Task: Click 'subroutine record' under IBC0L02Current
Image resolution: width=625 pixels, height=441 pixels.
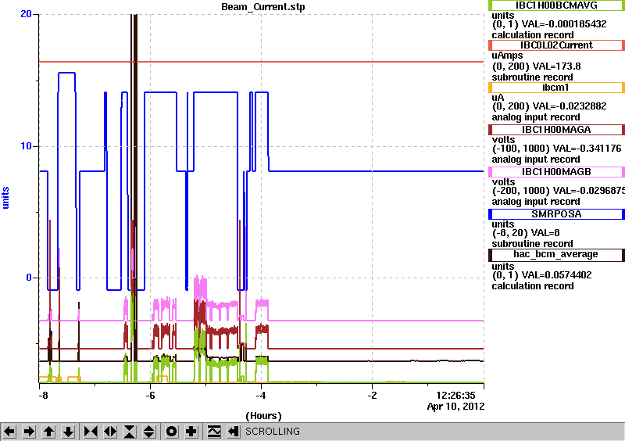Action: coord(532,77)
